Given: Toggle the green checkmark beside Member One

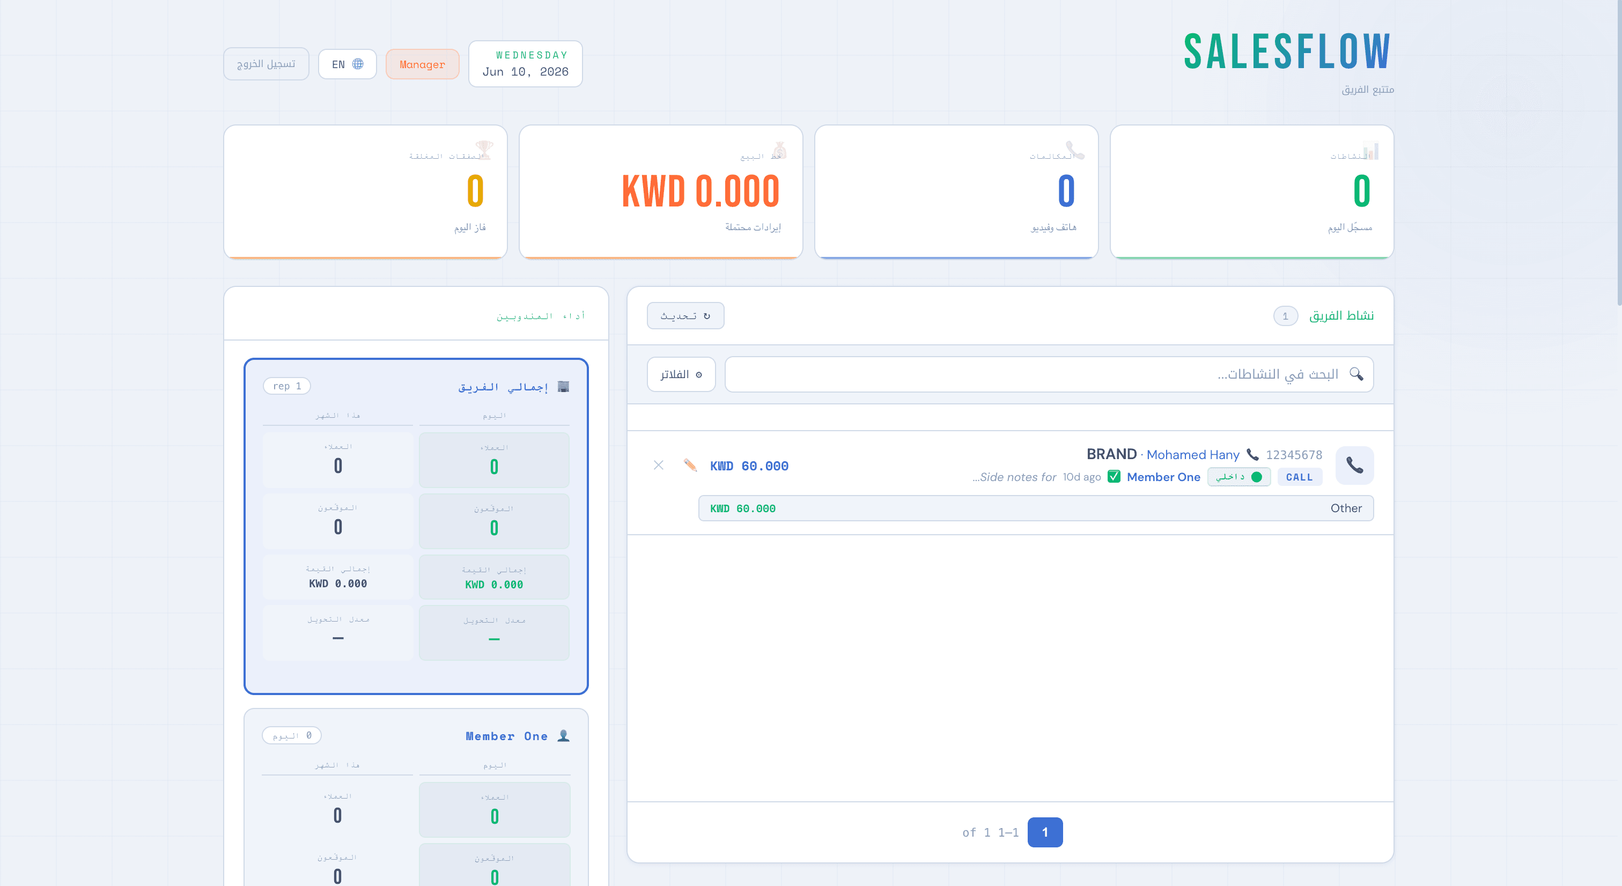Looking at the screenshot, I should (1114, 477).
